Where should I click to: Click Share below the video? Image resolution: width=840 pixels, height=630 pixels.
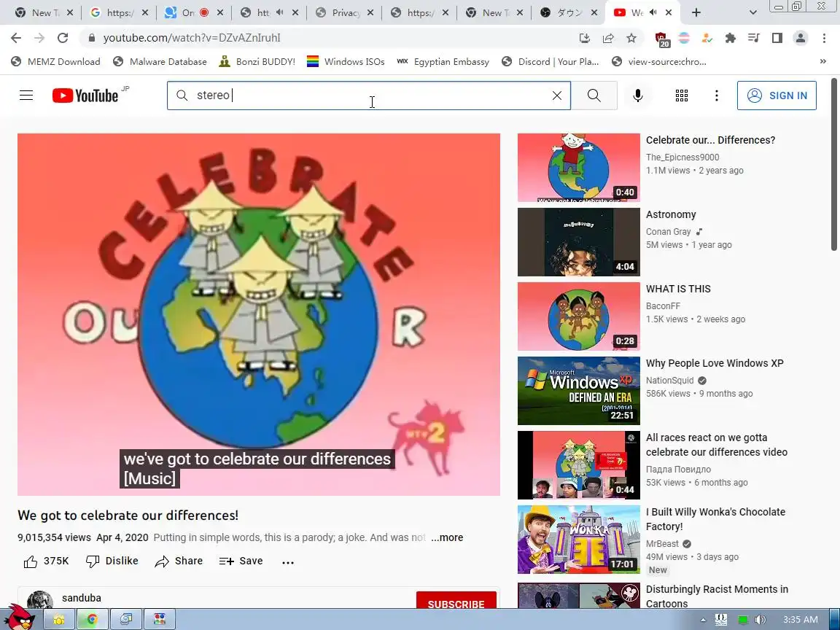pyautogui.click(x=179, y=561)
